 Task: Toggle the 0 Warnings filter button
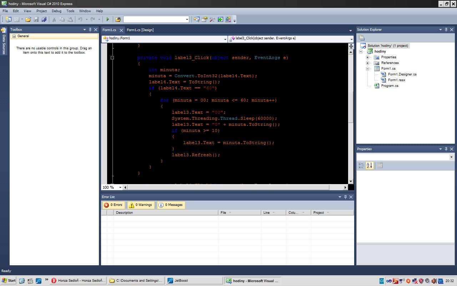pos(140,205)
